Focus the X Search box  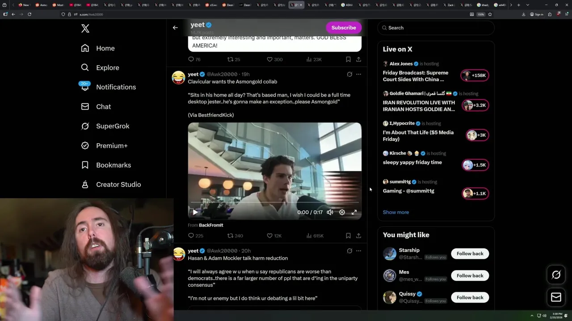(436, 28)
